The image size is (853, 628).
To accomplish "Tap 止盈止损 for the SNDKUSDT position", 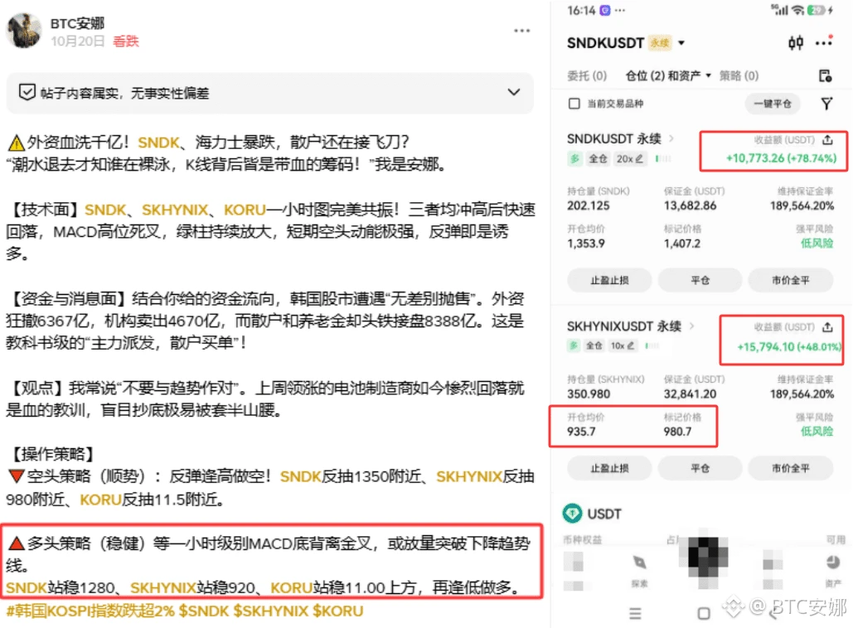I will coord(609,281).
